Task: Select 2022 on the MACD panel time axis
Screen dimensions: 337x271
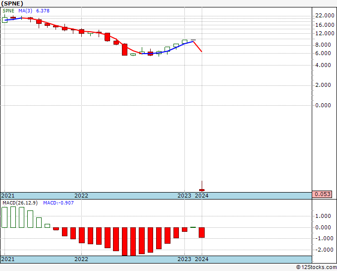Action: (x=81, y=259)
